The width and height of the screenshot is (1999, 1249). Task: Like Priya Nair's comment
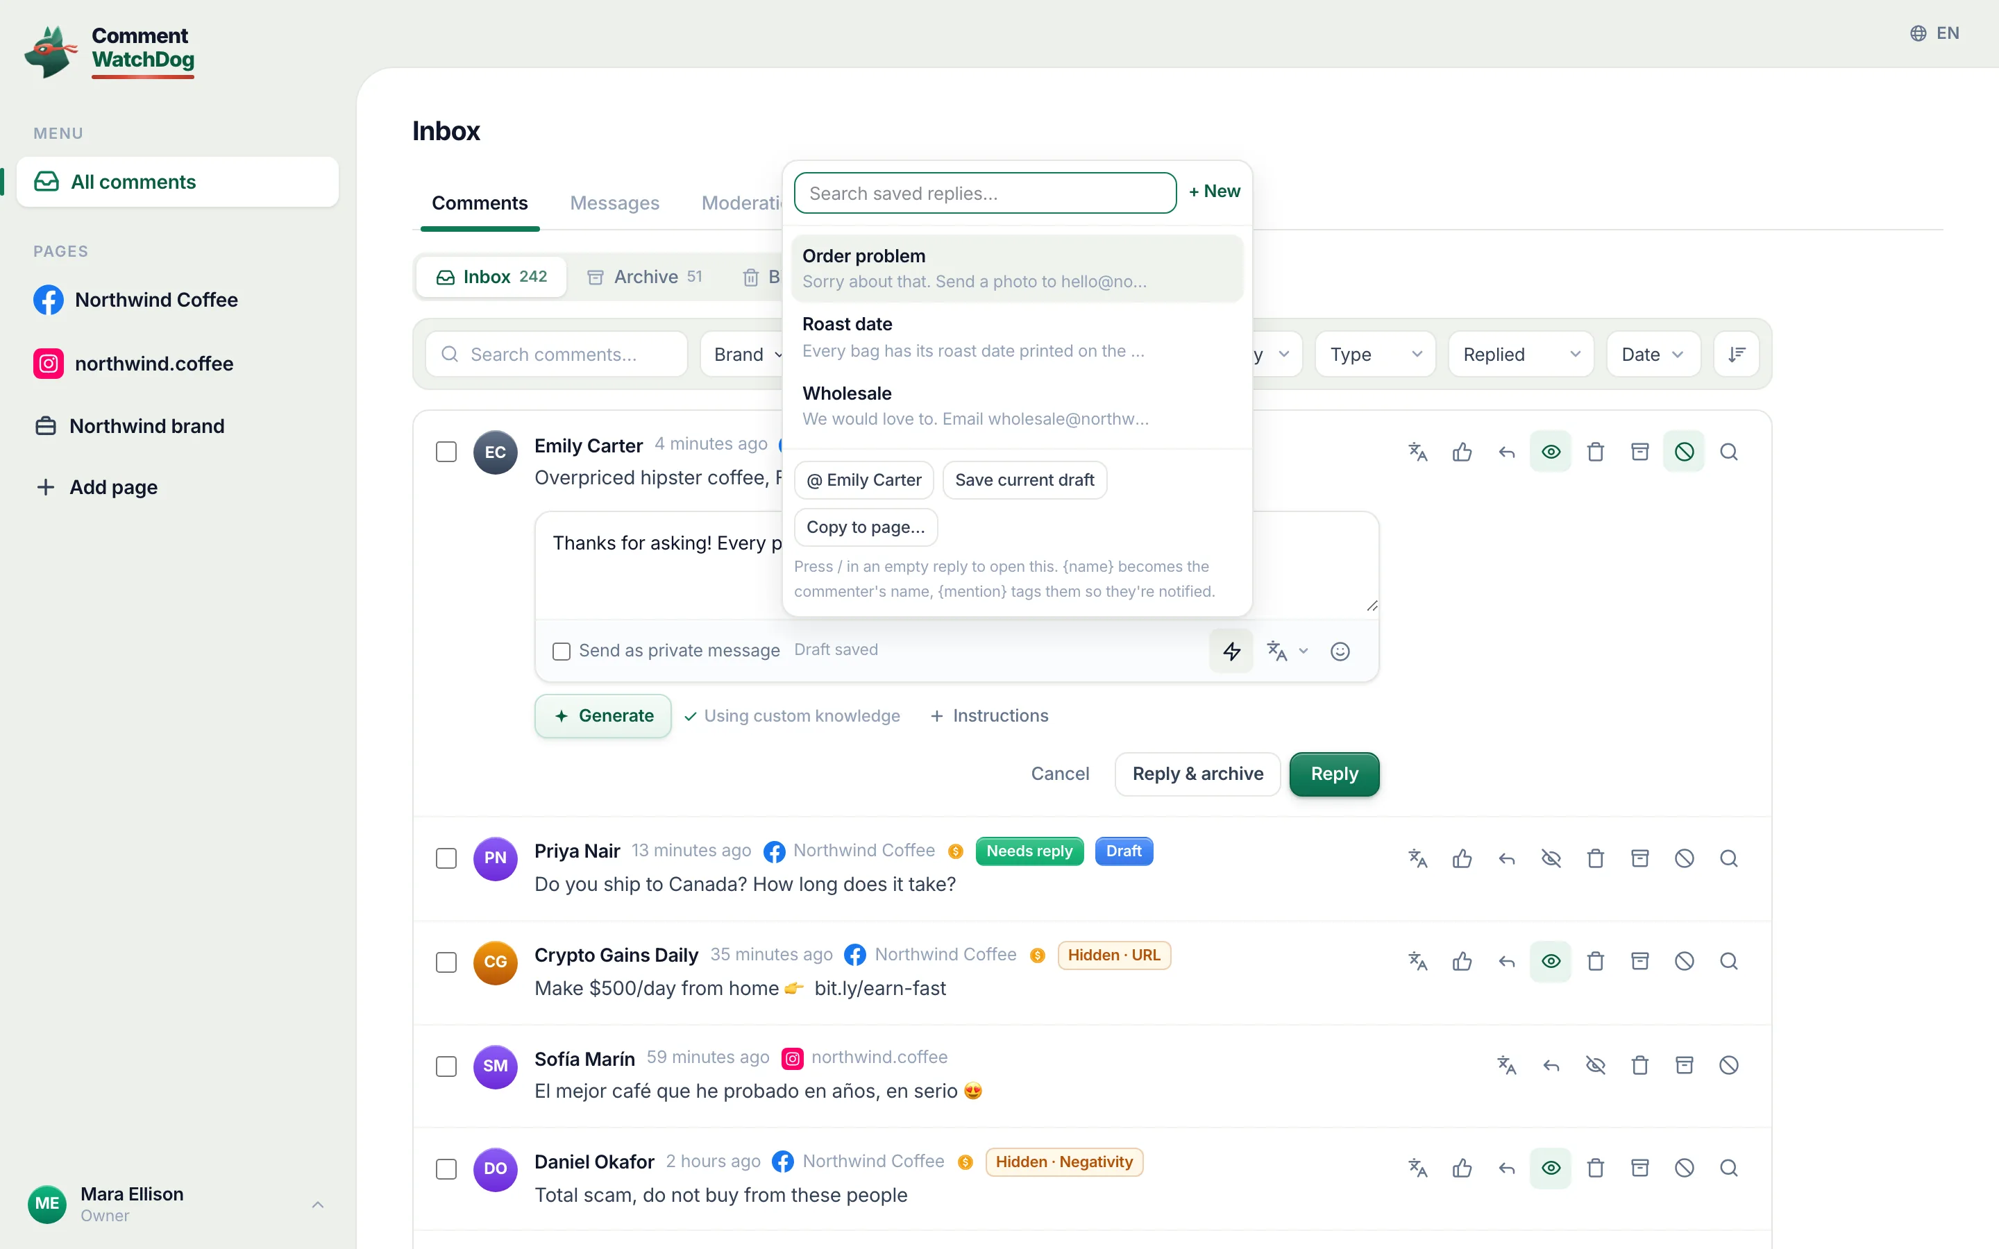(x=1462, y=858)
